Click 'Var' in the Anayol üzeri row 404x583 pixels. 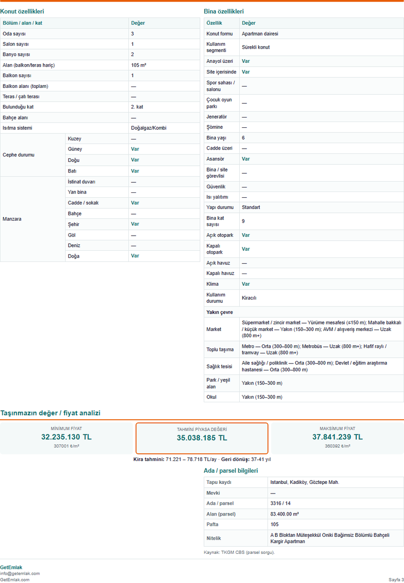246,61
